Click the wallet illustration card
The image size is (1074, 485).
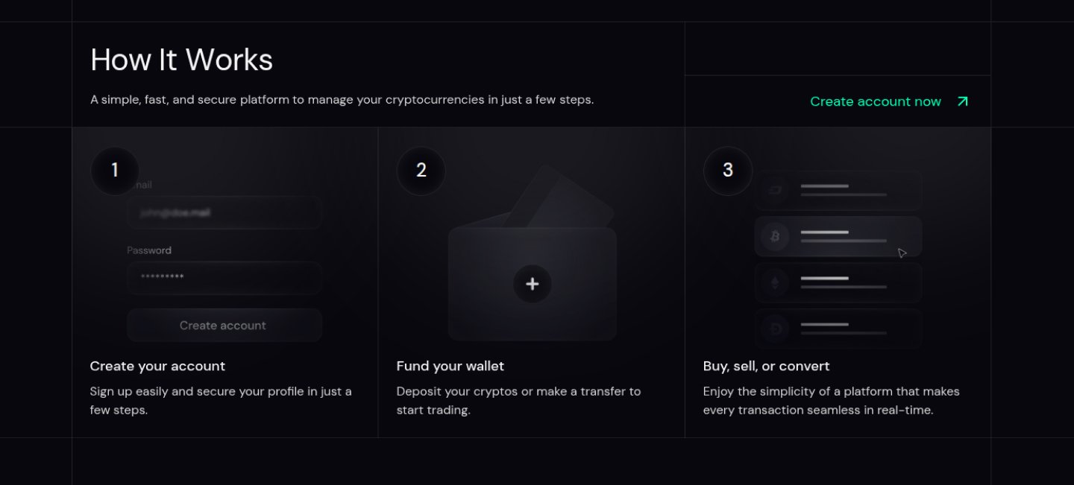(x=533, y=283)
